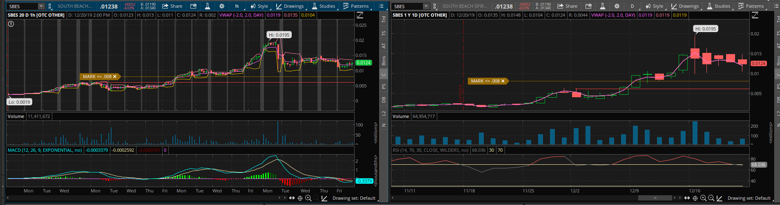Toggle the chart scale icon at top-right of left chart
The image size is (780, 205).
pos(360,15)
